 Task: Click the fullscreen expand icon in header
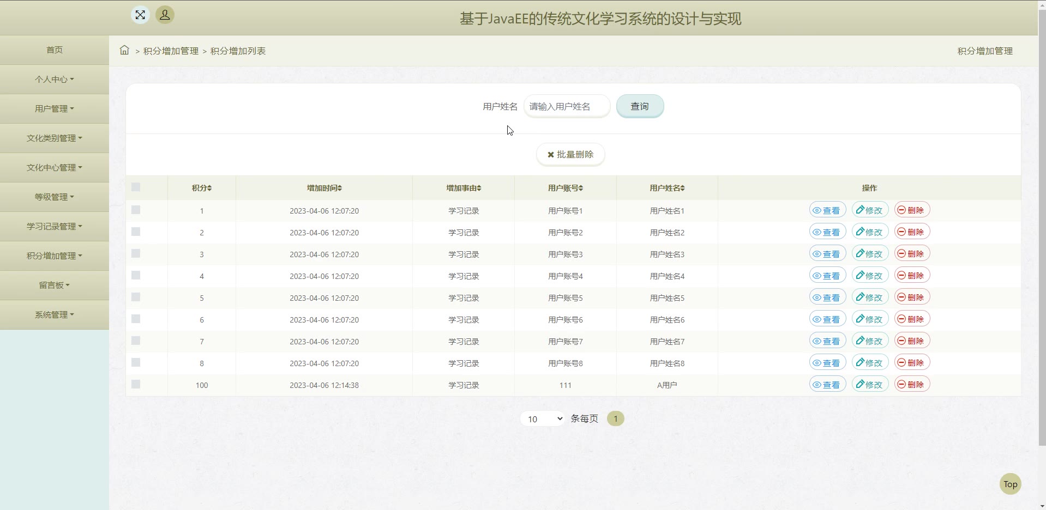tap(140, 15)
